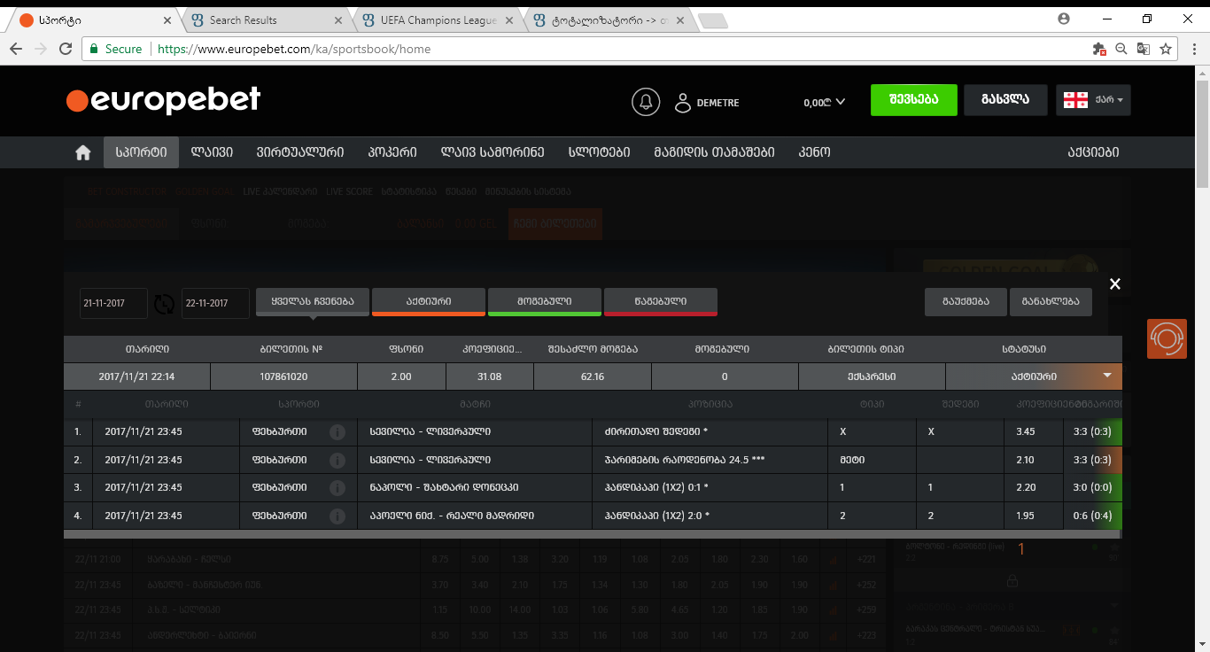Open info icon for ნაპოლი - შახტარი დონეცკი row
This screenshot has width=1210, height=652.
point(337,488)
